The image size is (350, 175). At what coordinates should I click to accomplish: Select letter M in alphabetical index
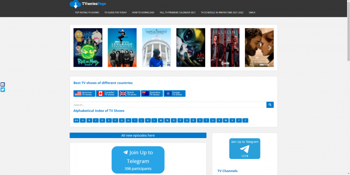[161, 121]
